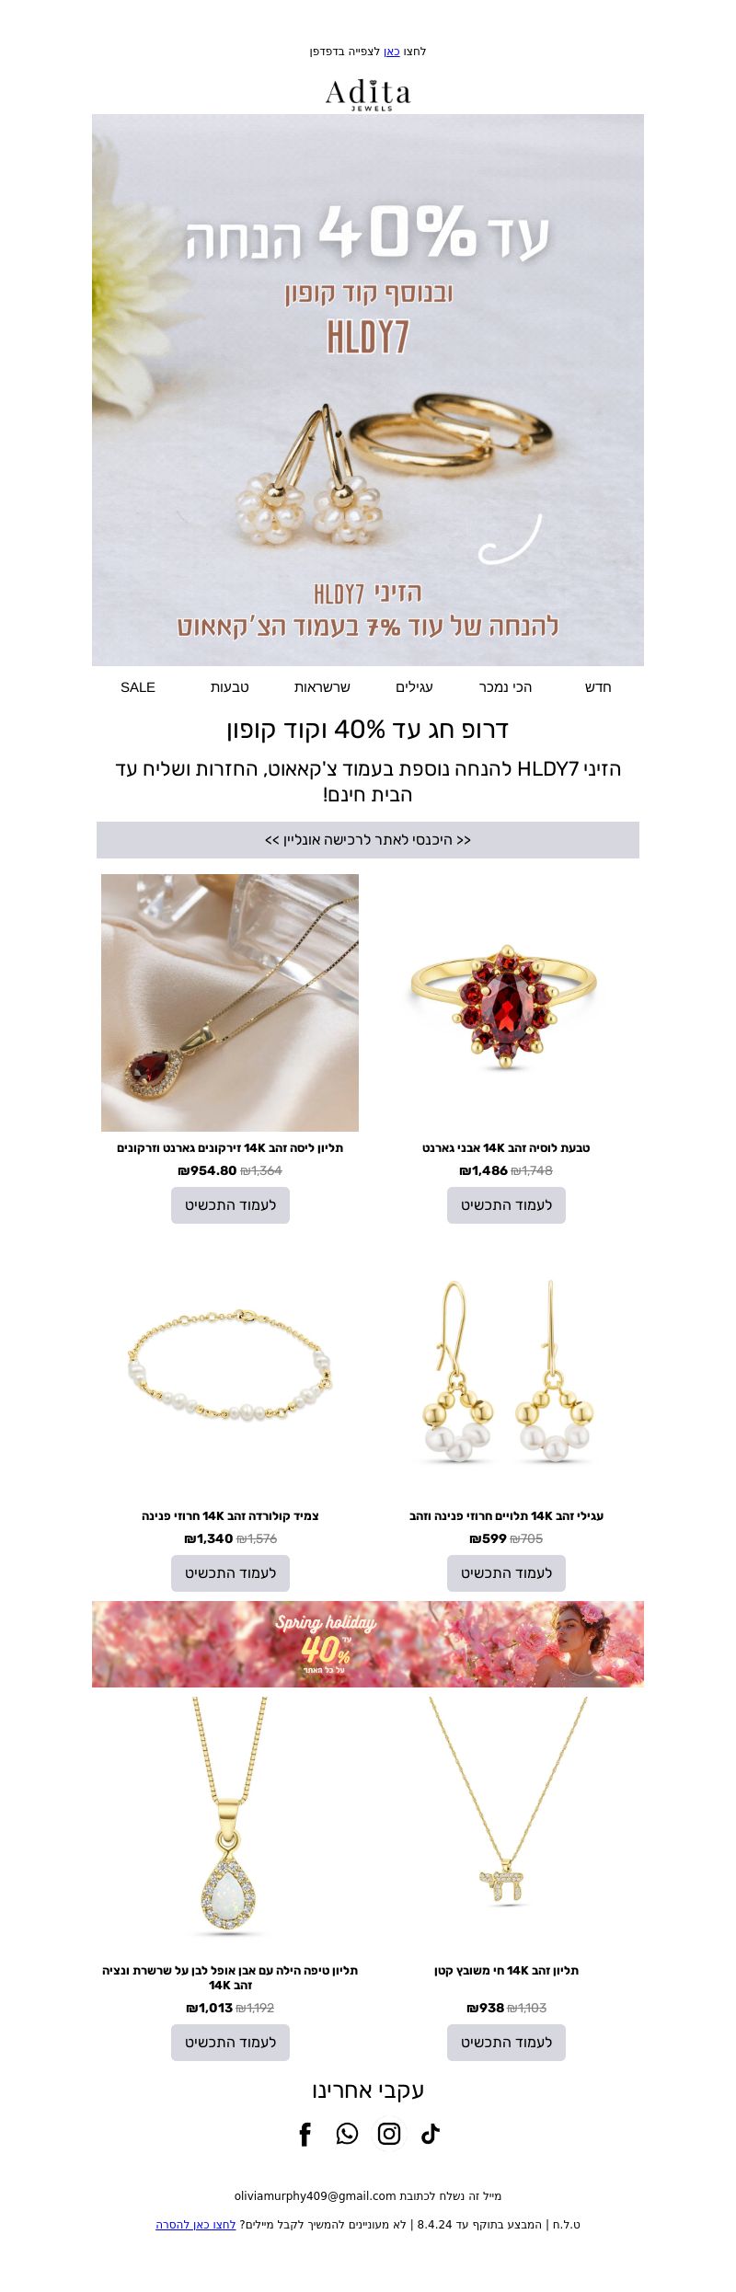Image resolution: width=736 pixels, height=2292 pixels.
Task: Select the שרשראות menu item
Action: (x=322, y=687)
